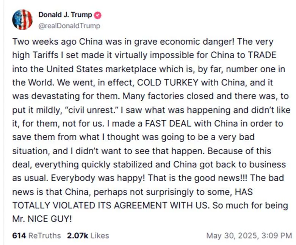
Task: Click the Donald J. Trump profile avatar
Action: click(x=22, y=20)
